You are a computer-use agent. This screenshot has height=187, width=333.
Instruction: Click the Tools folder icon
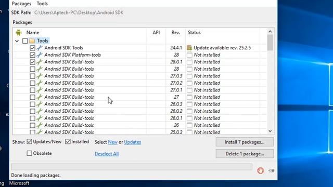pyautogui.click(x=32, y=41)
